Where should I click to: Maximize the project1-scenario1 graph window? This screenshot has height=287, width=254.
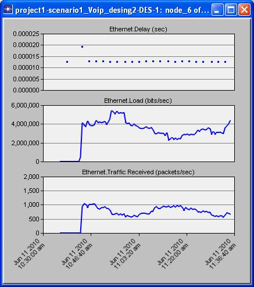pos(231,10)
